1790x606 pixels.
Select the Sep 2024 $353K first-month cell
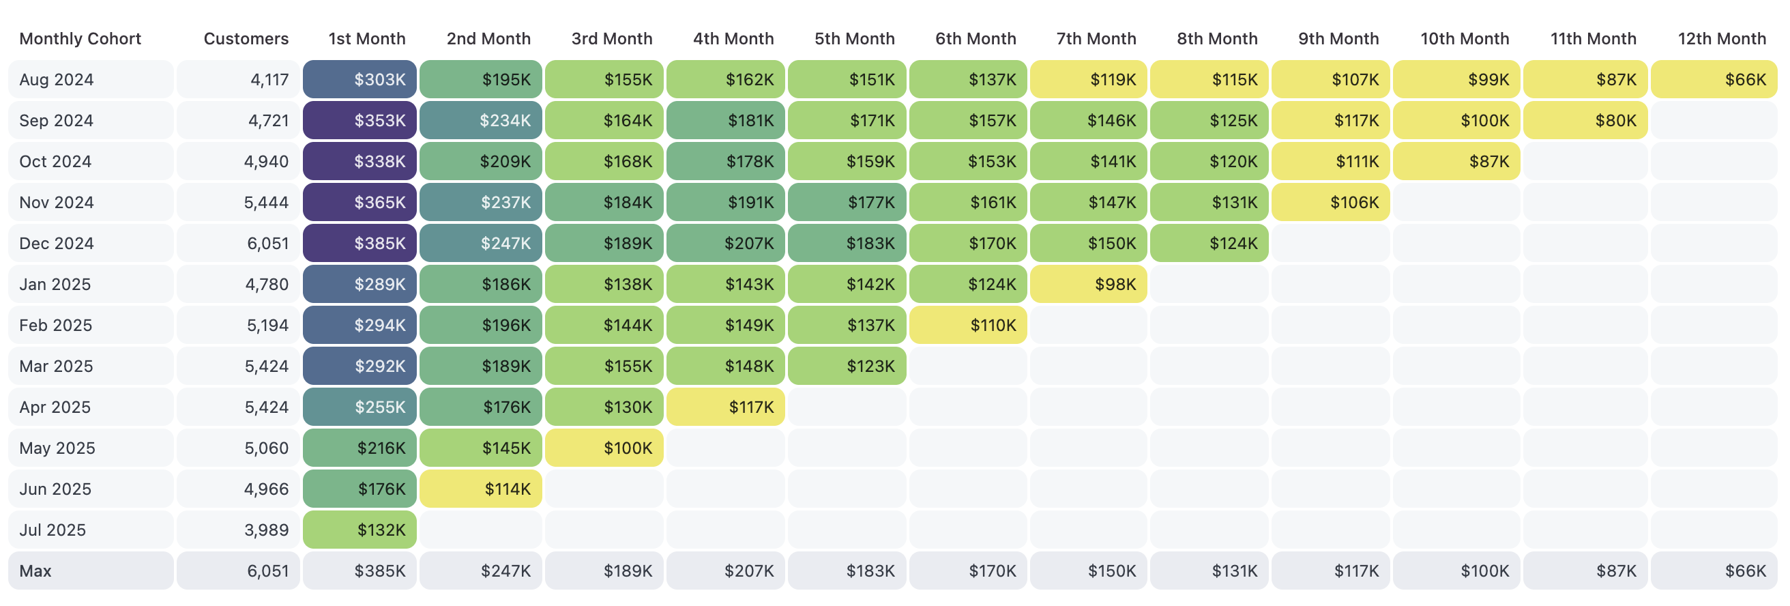360,121
